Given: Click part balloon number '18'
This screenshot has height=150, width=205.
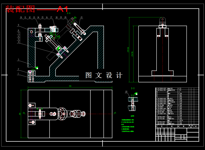Looking at the screenshot, I should (56, 17).
